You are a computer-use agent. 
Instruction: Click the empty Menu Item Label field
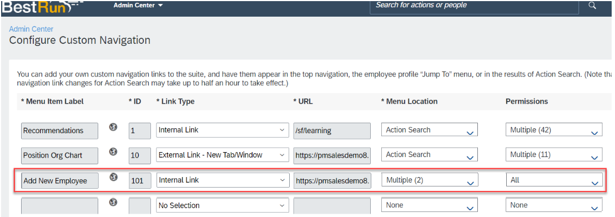pos(59,206)
